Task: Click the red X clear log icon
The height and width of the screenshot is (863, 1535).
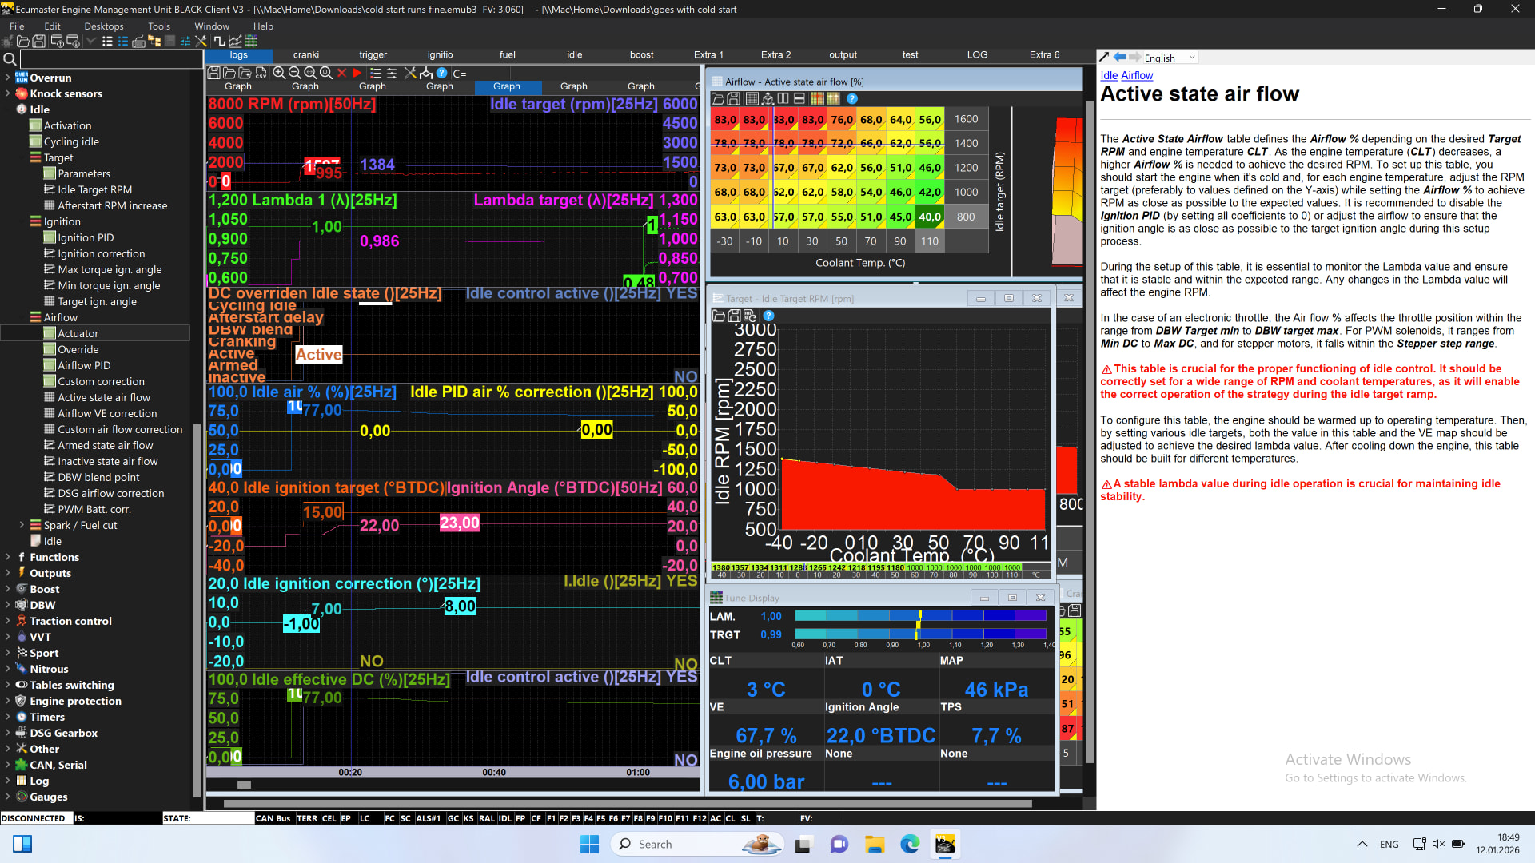Action: [x=341, y=73]
